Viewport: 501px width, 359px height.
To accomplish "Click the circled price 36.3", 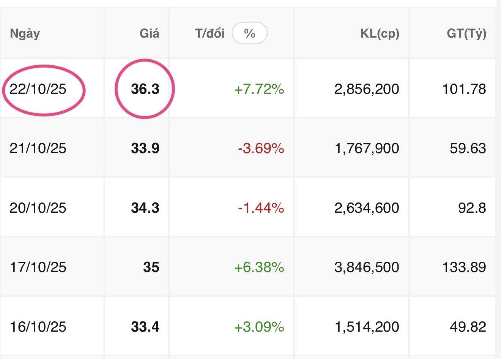I will pyautogui.click(x=145, y=89).
